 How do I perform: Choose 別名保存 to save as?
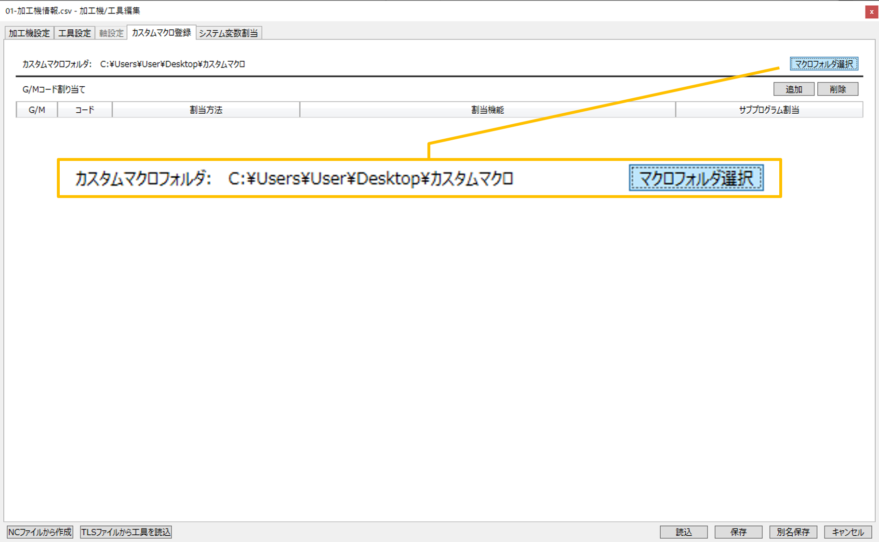(x=793, y=532)
